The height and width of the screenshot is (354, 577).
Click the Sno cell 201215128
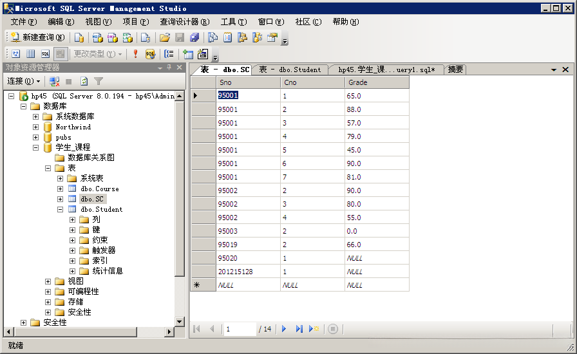248,272
